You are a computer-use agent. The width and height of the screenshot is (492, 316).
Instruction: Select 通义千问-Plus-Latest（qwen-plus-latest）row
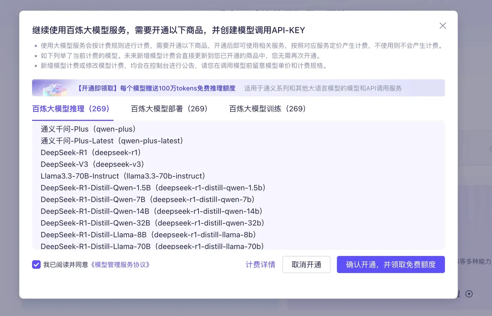click(112, 141)
